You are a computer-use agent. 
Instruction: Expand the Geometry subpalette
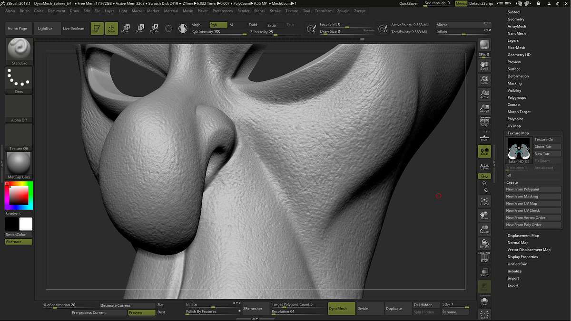tap(516, 19)
